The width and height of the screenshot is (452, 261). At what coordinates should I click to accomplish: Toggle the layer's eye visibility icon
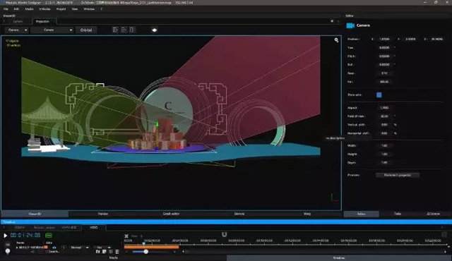(x=54, y=248)
